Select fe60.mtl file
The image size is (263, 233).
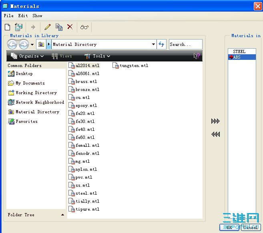(x=82, y=137)
